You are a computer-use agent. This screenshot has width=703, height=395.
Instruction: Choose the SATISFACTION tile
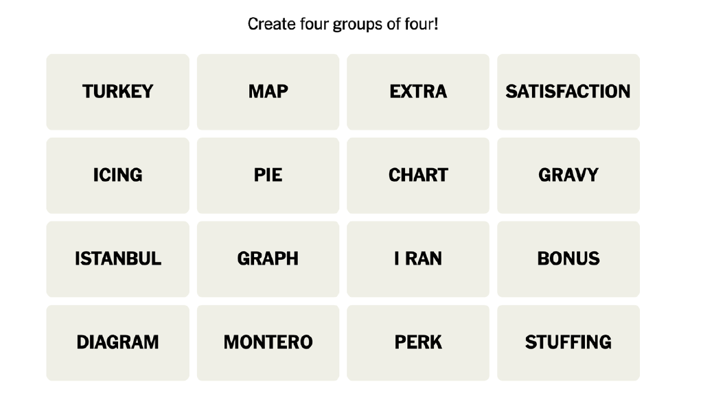click(568, 92)
